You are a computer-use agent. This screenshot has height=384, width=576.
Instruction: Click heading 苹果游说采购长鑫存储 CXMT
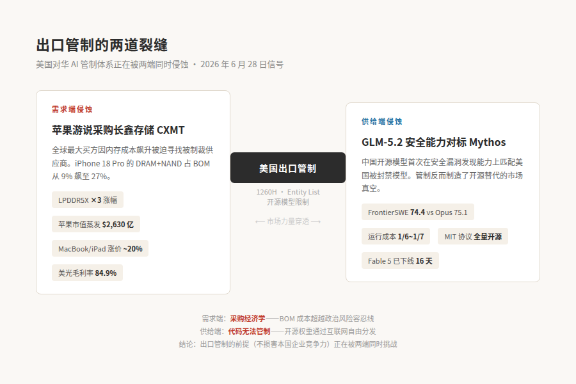click(x=118, y=130)
